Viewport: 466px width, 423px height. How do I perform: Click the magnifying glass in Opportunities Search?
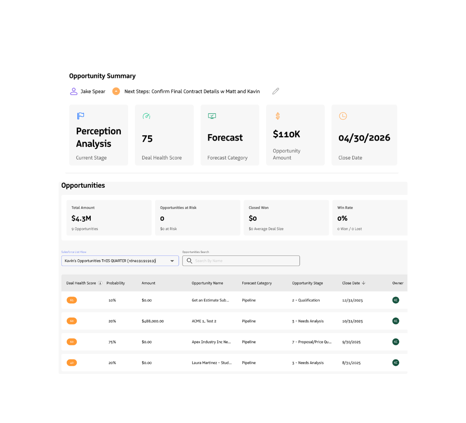click(189, 261)
